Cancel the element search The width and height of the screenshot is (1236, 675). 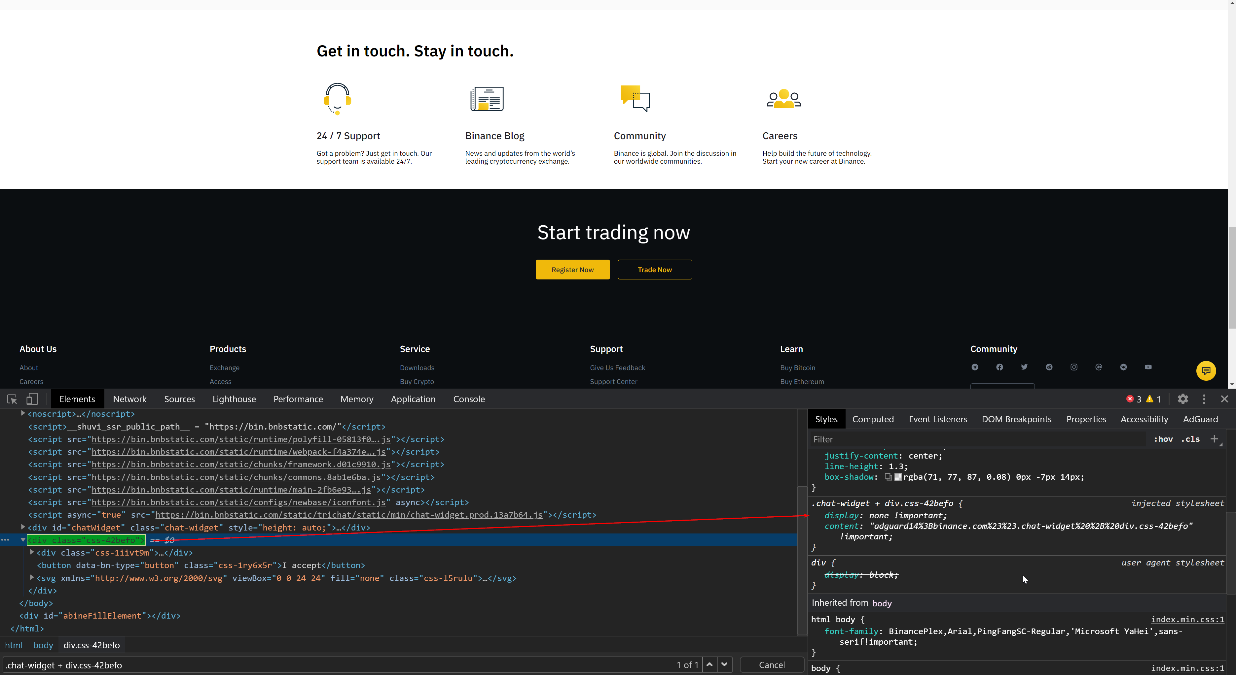772,665
